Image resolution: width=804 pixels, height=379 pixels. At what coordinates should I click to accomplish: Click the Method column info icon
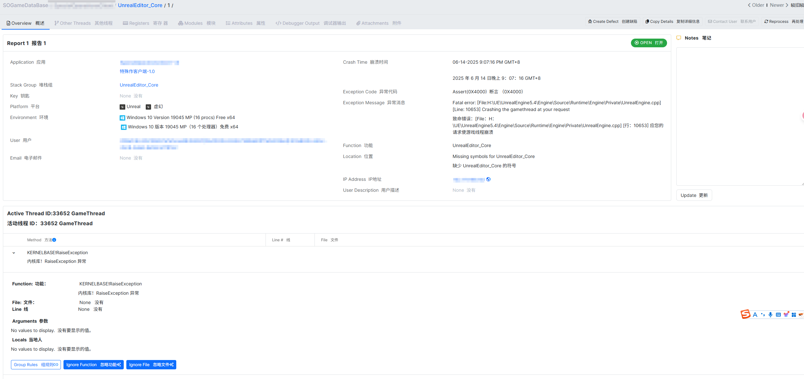click(54, 240)
